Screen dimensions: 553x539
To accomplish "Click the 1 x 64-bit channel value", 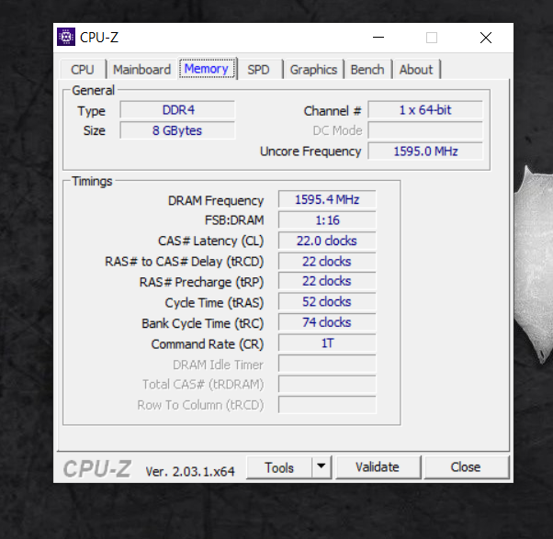I will (x=425, y=110).
